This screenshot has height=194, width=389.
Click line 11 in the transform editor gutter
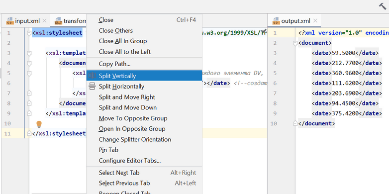[x=7, y=133]
